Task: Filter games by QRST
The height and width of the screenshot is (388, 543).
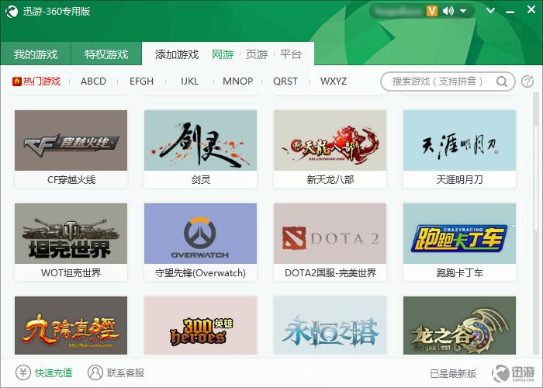Action: tap(285, 81)
